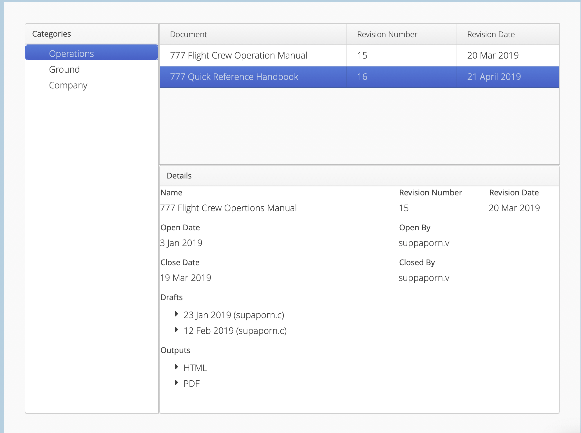Click the Details panel header
This screenshot has height=433, width=581.
(x=179, y=176)
